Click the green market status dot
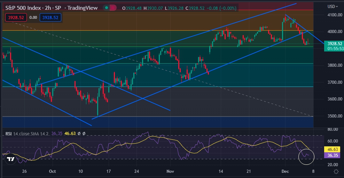Viewport: 344px width, 178px height. pyautogui.click(x=107, y=8)
